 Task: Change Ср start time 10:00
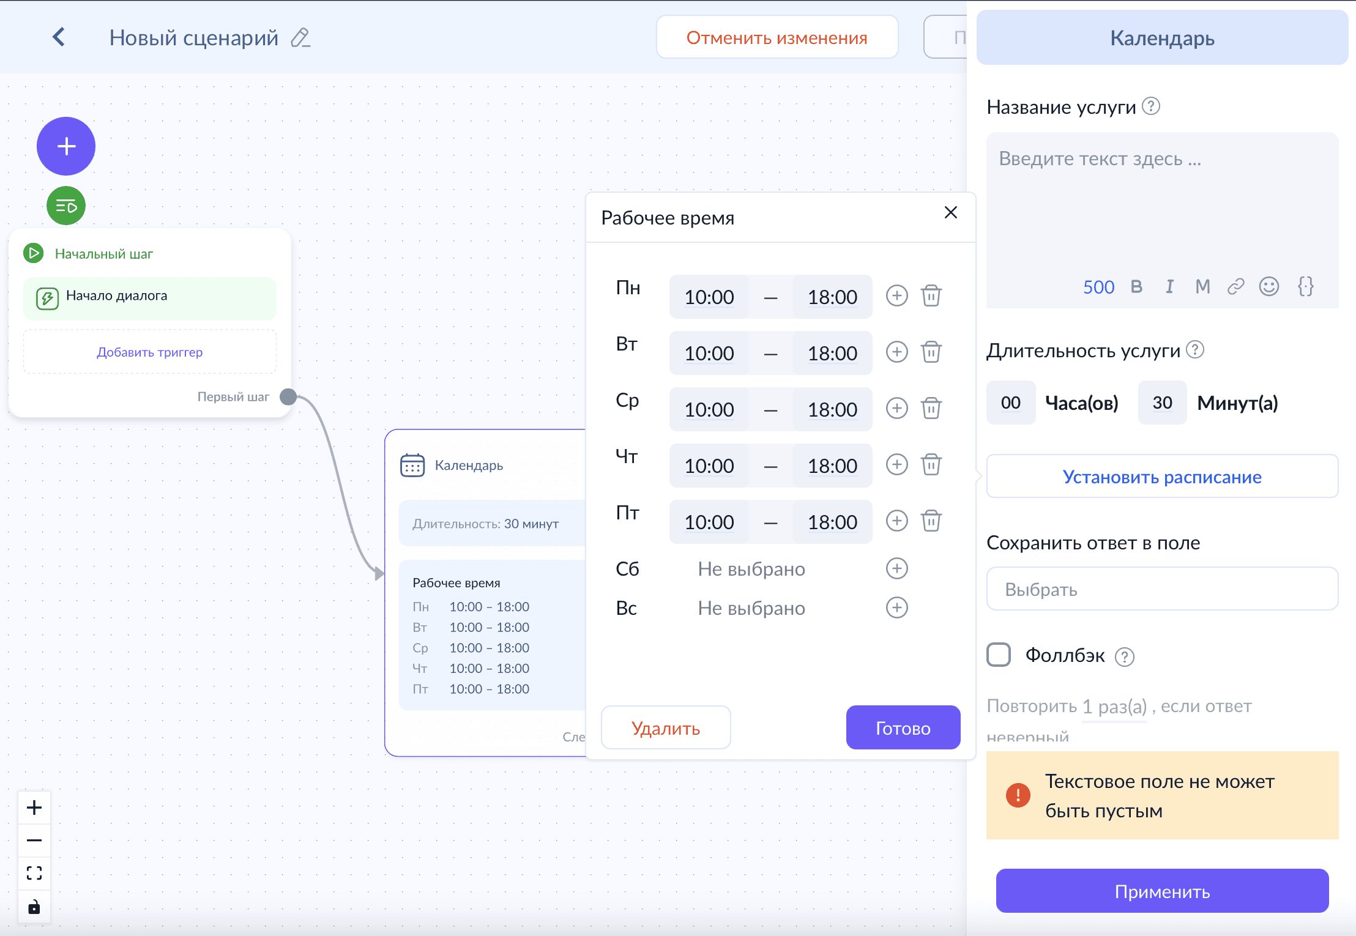click(x=709, y=409)
